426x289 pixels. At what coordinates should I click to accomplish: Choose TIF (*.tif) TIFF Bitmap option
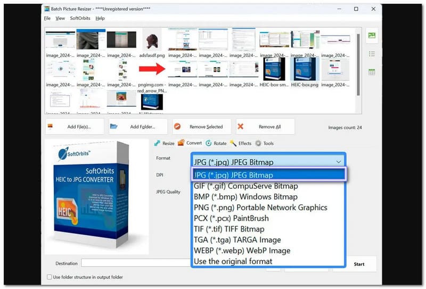268,229
